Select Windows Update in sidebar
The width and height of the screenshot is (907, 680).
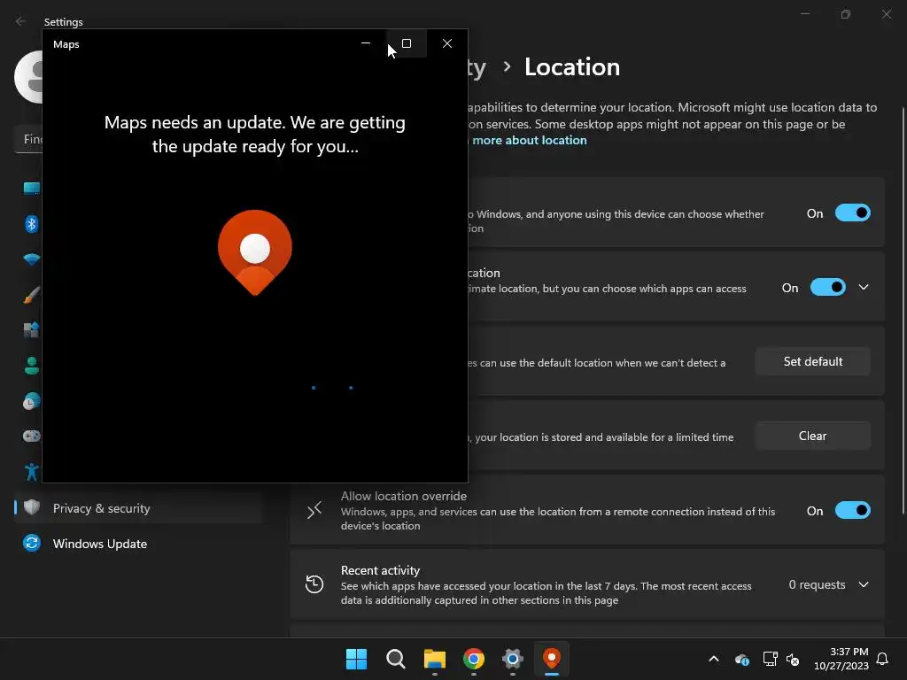pos(138,544)
